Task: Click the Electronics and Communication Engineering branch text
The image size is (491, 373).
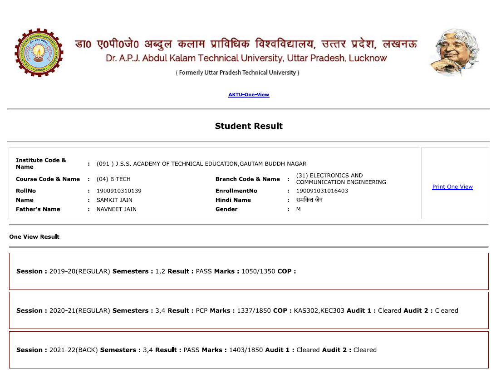Action: pyautogui.click(x=341, y=179)
